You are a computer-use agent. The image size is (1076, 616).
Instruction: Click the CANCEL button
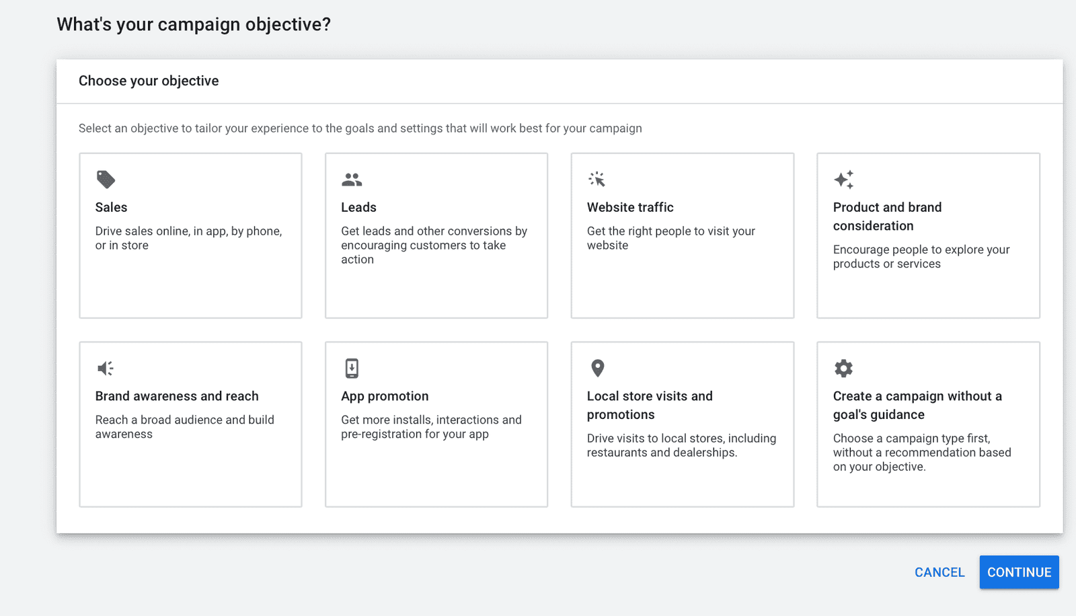pos(939,572)
